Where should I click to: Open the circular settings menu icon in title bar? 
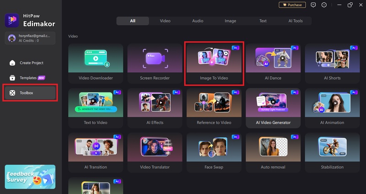pos(324,5)
